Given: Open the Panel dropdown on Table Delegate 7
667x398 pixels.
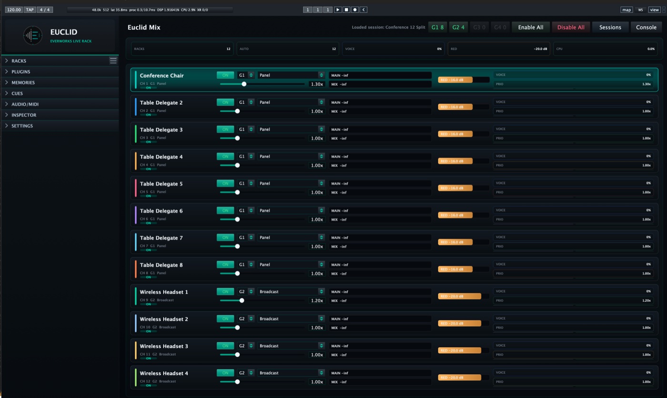Looking at the screenshot, I should point(291,237).
